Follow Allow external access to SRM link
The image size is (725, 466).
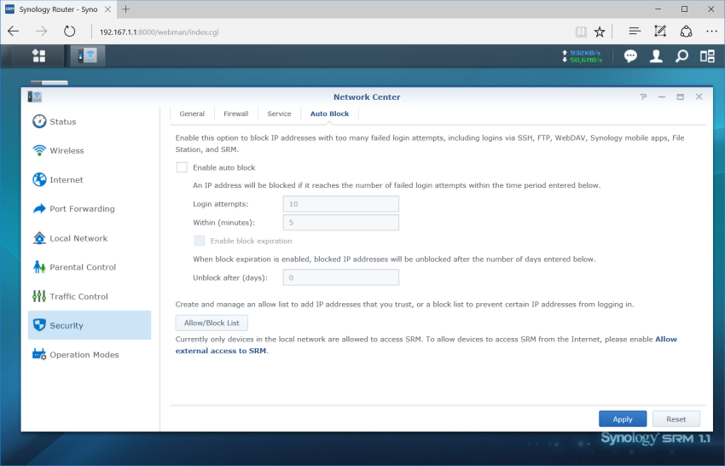(426, 345)
